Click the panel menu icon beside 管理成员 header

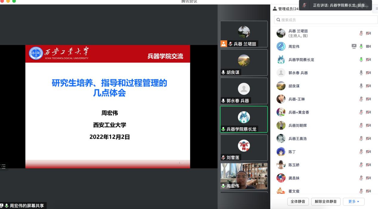pos(377,9)
